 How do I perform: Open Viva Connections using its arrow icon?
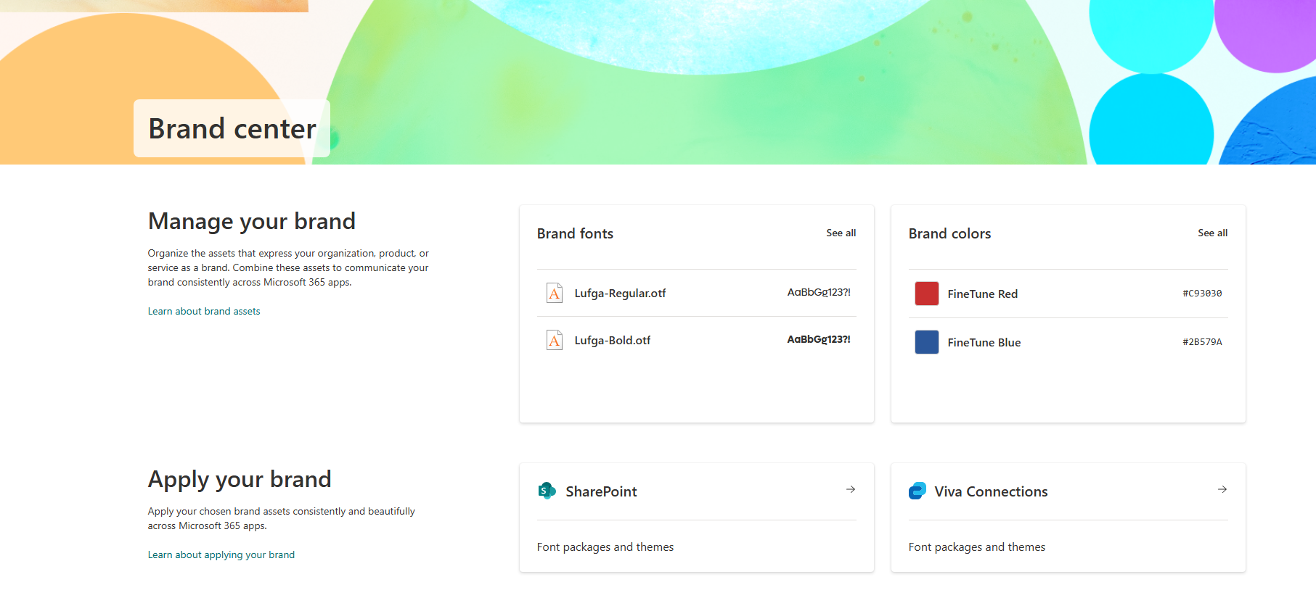tap(1222, 490)
